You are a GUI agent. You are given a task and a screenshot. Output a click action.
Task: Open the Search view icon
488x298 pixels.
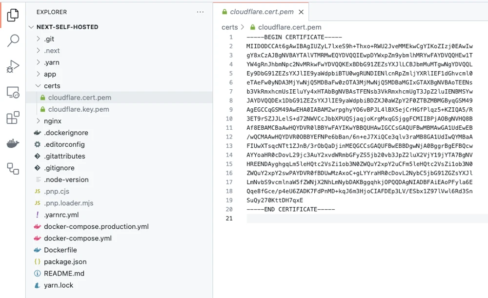pyautogui.click(x=13, y=40)
